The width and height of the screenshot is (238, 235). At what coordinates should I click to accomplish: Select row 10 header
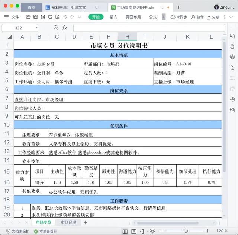click(7, 125)
